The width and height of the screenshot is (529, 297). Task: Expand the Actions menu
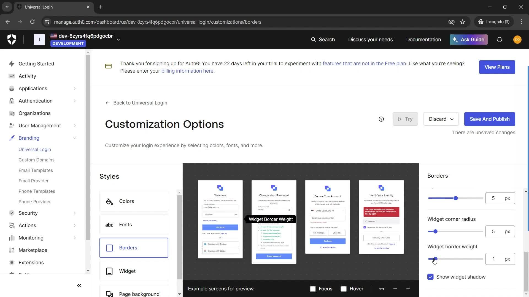pyautogui.click(x=75, y=226)
